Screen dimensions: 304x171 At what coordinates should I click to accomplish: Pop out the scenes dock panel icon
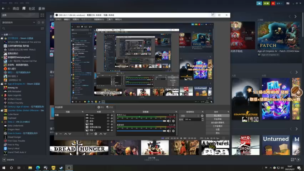click(82, 112)
